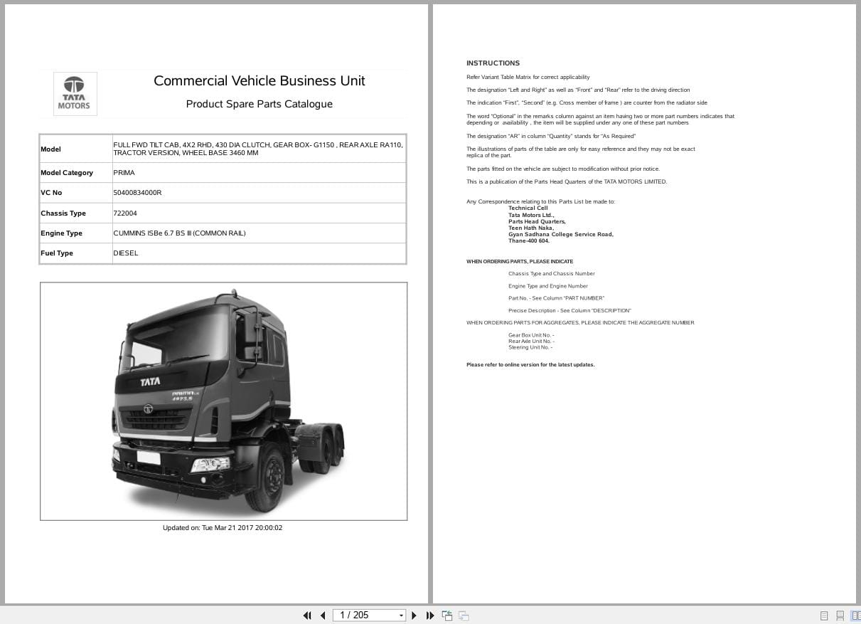
Task: Go to the first page
Action: click(307, 615)
